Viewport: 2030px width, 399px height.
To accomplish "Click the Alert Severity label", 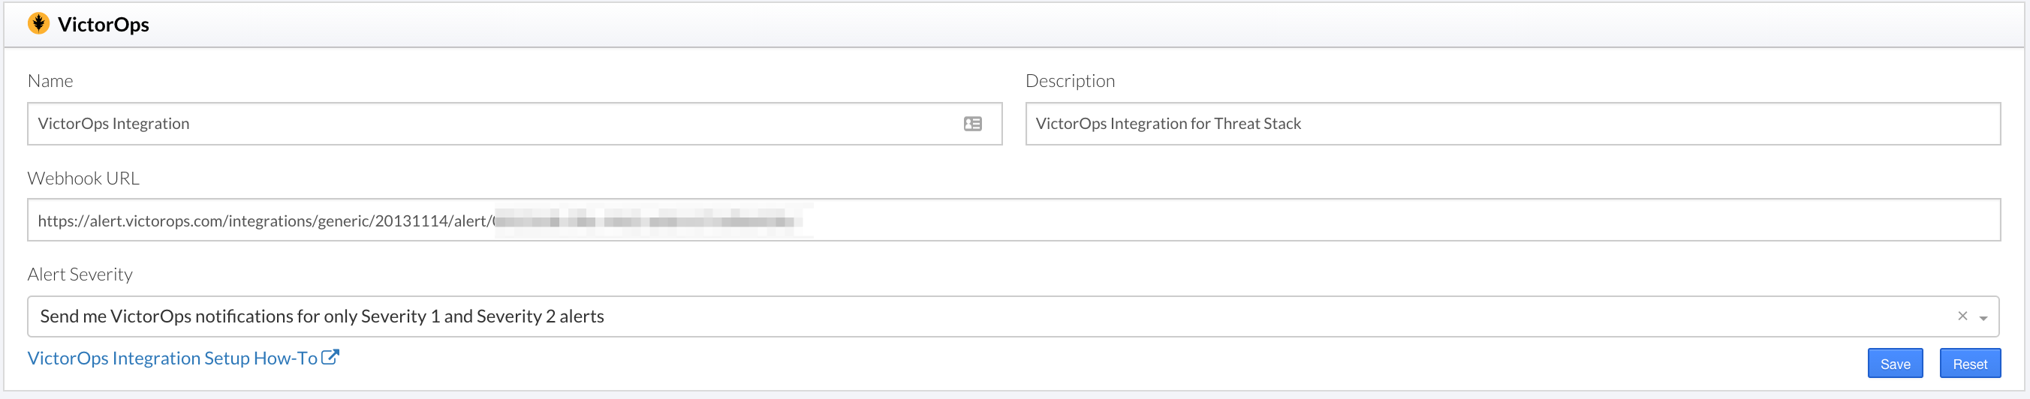I will [x=80, y=274].
